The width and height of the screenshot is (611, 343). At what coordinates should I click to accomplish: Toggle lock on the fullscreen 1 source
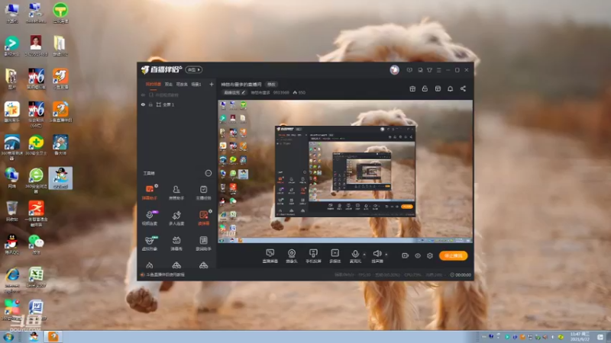tap(150, 104)
